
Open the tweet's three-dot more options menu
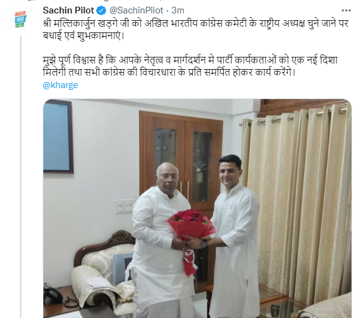pos(346,10)
